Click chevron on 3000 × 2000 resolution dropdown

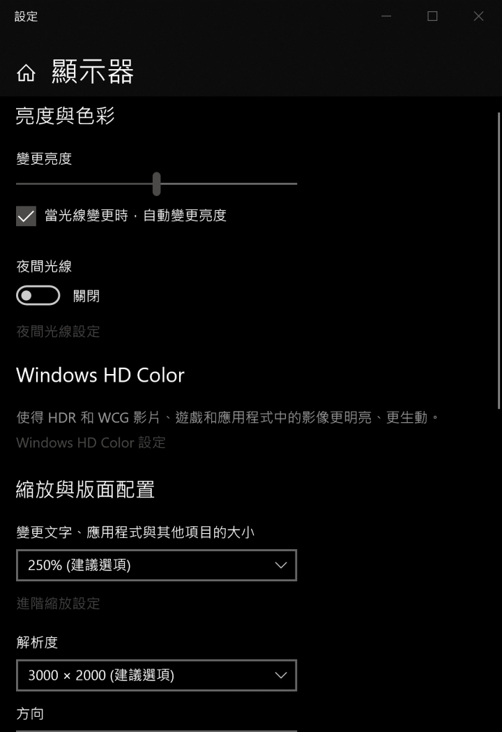[x=281, y=675]
